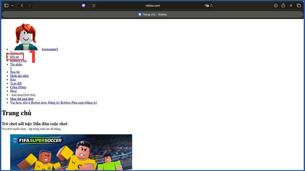This screenshot has width=305, height=171.
Task: Open the Bạn bè friends link
Action: point(15,72)
